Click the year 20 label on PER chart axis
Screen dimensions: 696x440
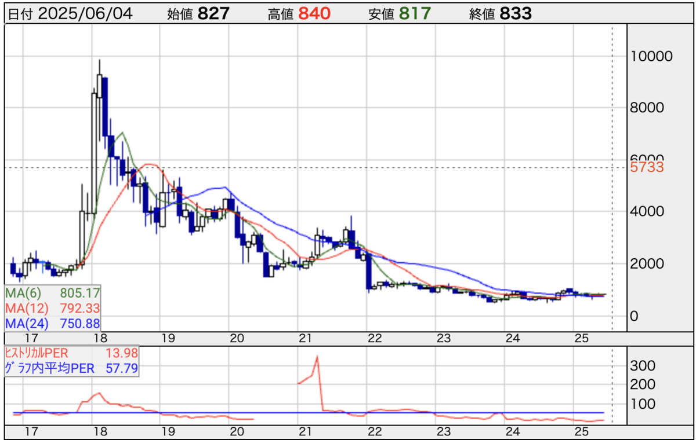click(x=237, y=432)
